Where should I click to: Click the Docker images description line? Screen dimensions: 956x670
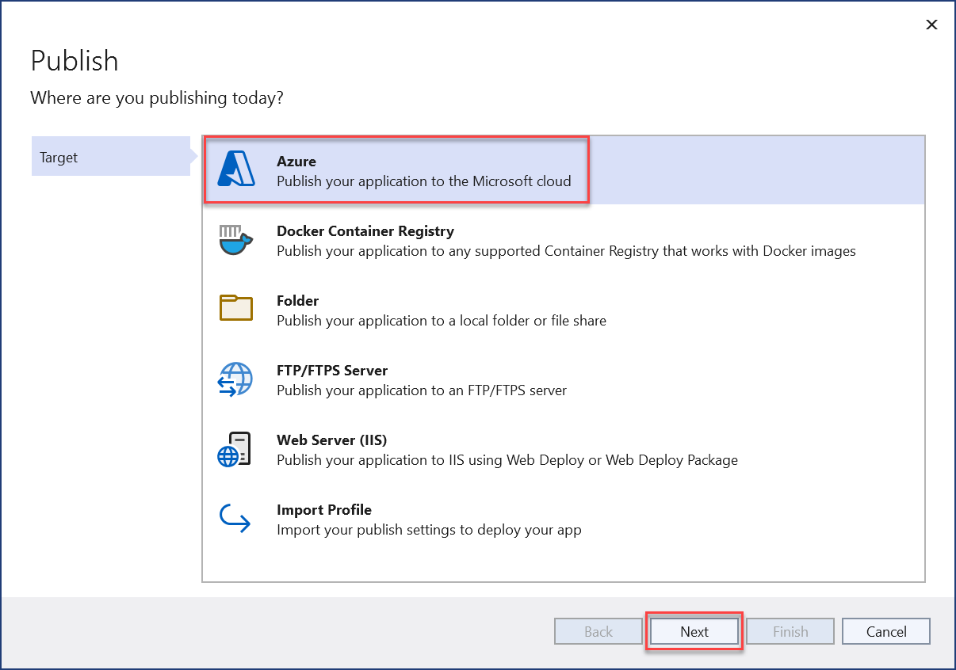[566, 251]
